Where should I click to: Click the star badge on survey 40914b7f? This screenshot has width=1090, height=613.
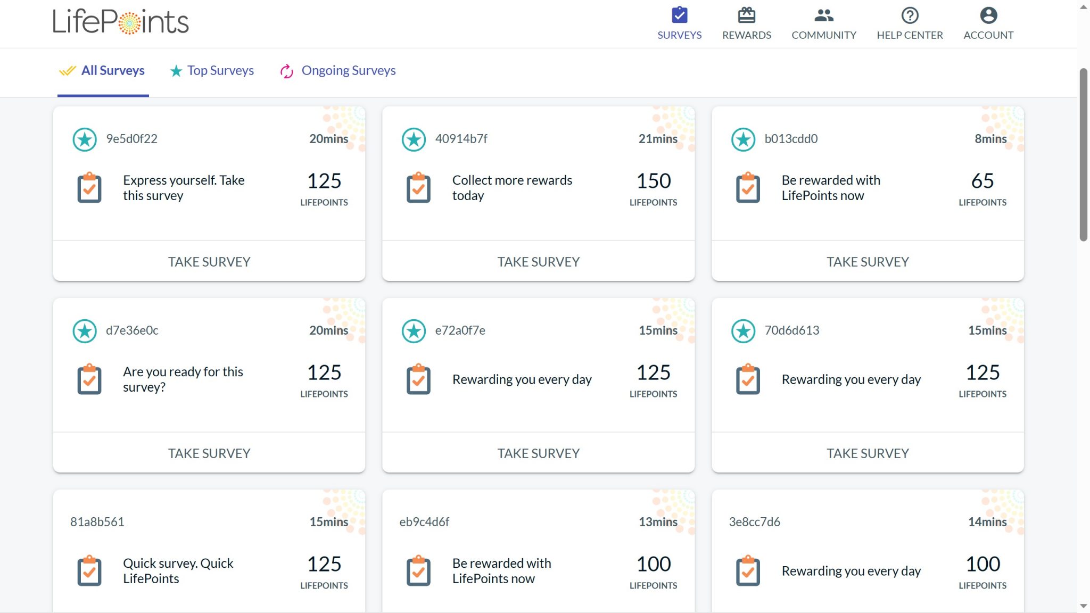click(x=414, y=139)
